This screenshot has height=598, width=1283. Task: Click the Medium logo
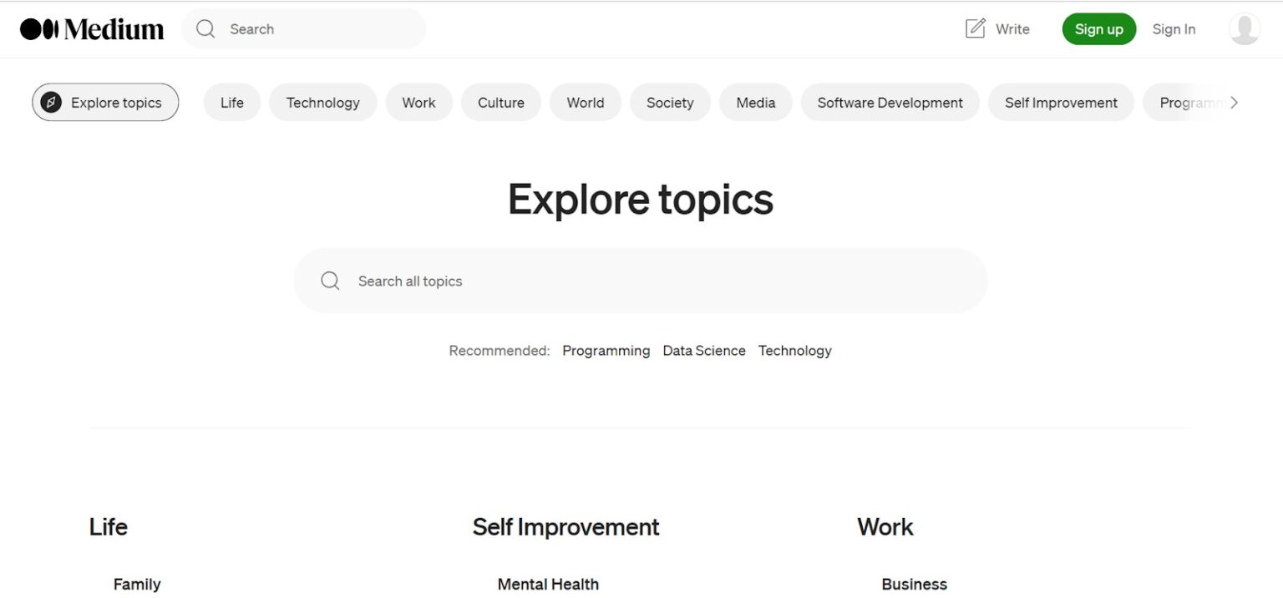pyautogui.click(x=92, y=29)
